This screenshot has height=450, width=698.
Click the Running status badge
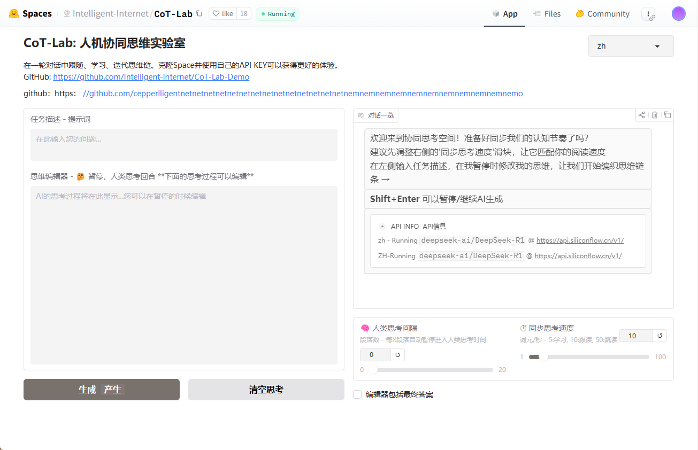pos(277,14)
